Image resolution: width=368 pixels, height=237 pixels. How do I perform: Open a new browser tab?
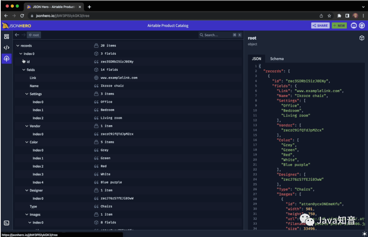[x=89, y=7]
